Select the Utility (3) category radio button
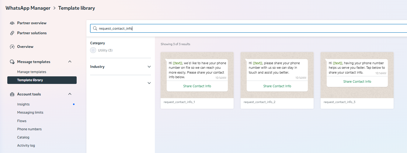 (93, 50)
